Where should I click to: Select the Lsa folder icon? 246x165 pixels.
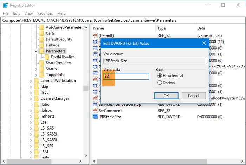pyautogui.click(x=37, y=122)
